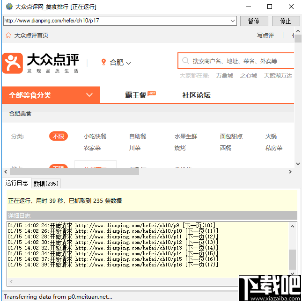
Task: Click the 详细日志 section header
Action: [152, 215]
